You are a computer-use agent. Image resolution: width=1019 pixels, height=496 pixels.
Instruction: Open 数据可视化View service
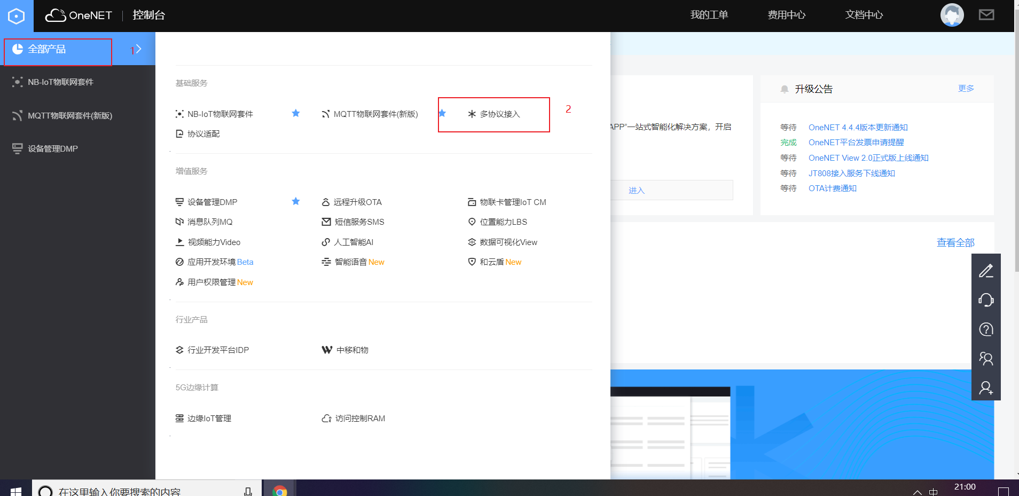[508, 242]
